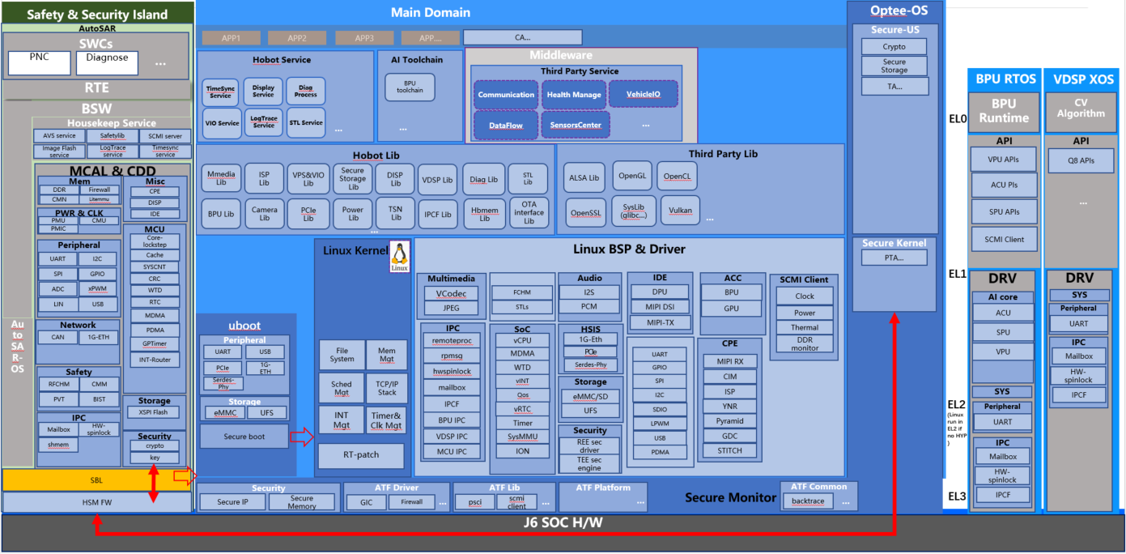Open the DataFlow middleware block
This screenshot has height=554, width=1126.
click(506, 126)
